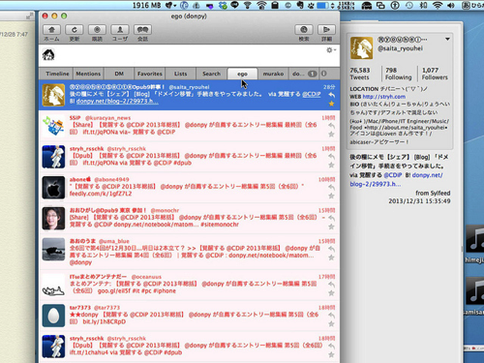The image size is (484, 363).
Task: Reply to the @abone4949 tweet
Action: (331, 188)
